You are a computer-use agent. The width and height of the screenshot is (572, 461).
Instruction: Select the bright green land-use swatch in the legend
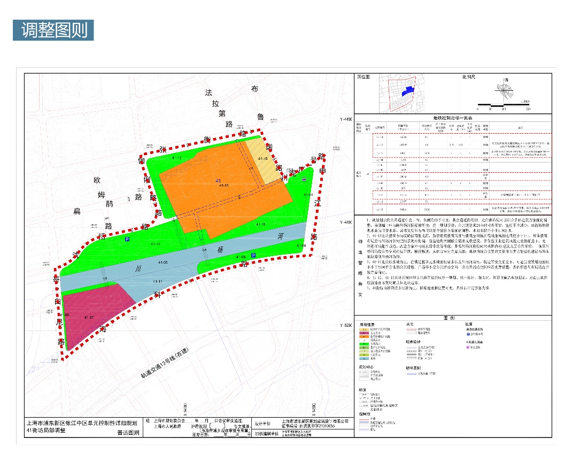pos(364,344)
